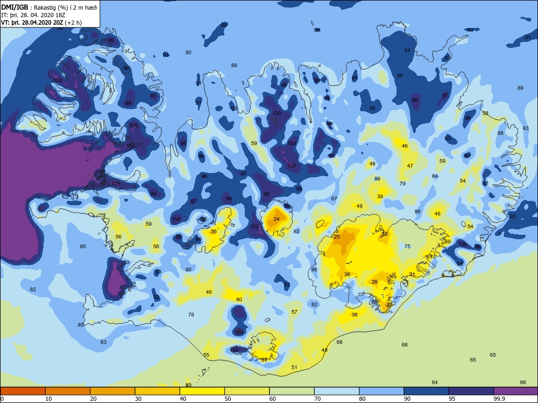Select the humidity value 47 on the map
This screenshot has height=403, width=538.
[x=410, y=166]
